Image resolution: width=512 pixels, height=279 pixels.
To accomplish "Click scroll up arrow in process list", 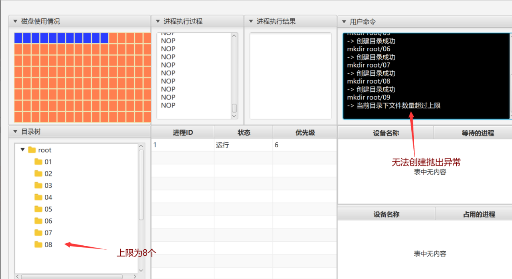I will (235, 36).
